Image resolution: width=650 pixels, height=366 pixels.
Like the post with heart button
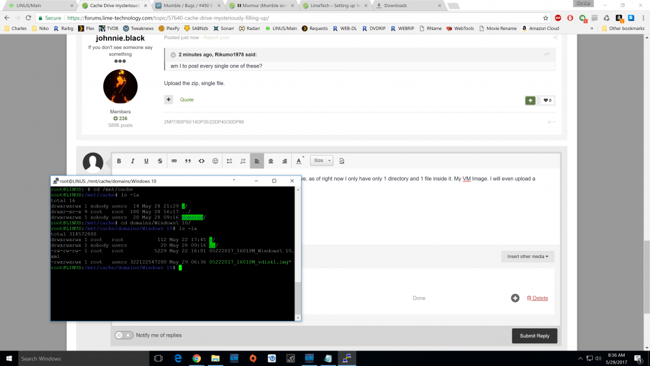(x=547, y=100)
